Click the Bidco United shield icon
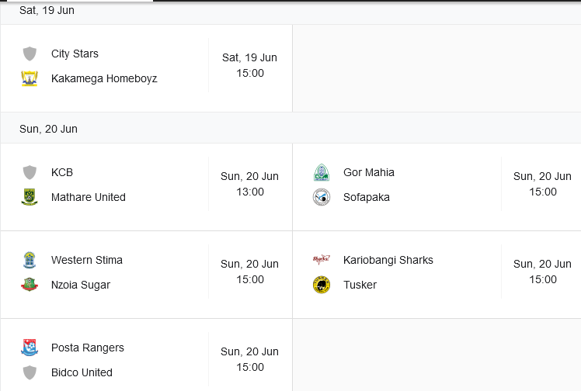The image size is (581, 391). (30, 372)
